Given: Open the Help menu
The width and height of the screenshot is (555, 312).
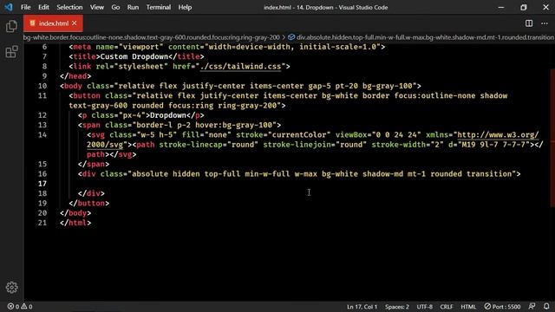Looking at the screenshot, I should pos(185,7).
